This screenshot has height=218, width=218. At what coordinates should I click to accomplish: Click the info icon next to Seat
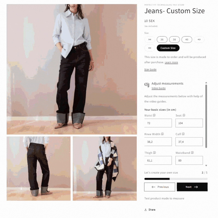point(184,115)
